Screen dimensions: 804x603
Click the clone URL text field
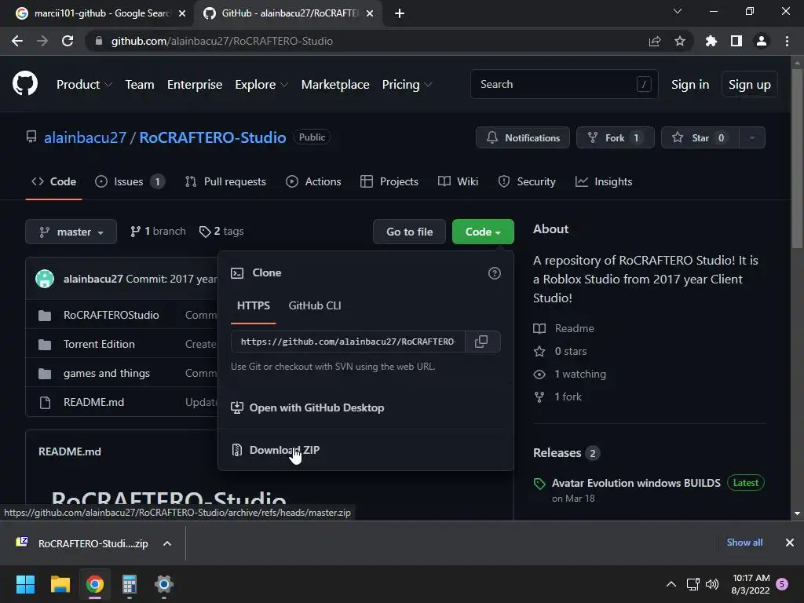pyautogui.click(x=348, y=342)
